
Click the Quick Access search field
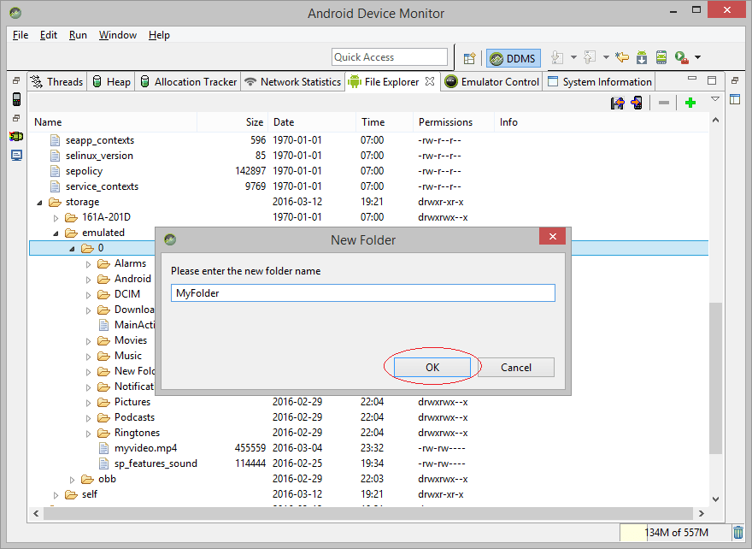pyautogui.click(x=390, y=57)
